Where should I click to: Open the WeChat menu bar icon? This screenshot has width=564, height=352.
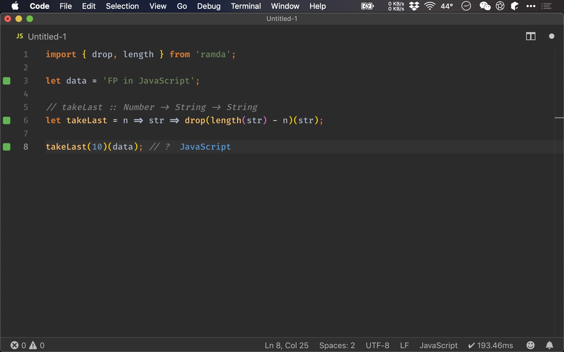click(x=485, y=6)
